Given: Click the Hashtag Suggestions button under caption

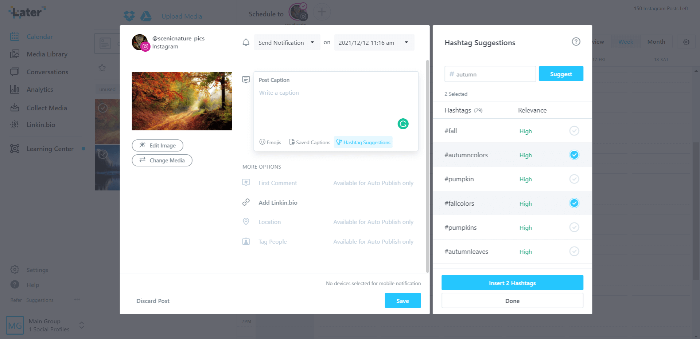Looking at the screenshot, I should 363,142.
